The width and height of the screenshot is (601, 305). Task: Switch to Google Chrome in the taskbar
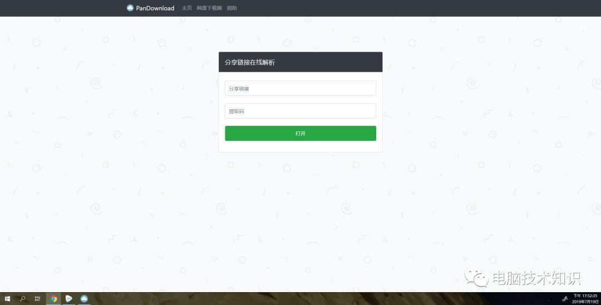53,299
